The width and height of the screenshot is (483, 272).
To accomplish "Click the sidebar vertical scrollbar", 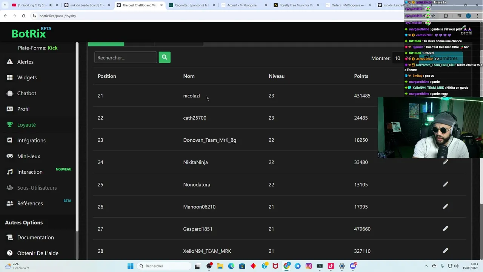I will point(77,136).
